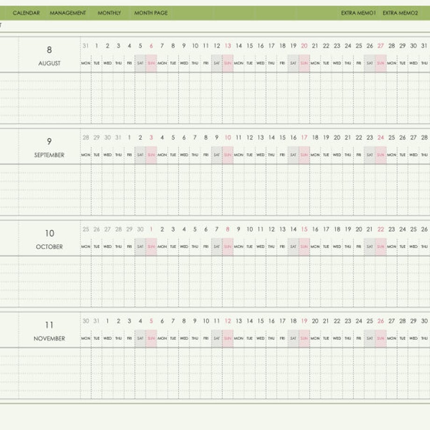Click the AUGUST month label
The height and width of the screenshot is (430, 430).
[x=50, y=64]
